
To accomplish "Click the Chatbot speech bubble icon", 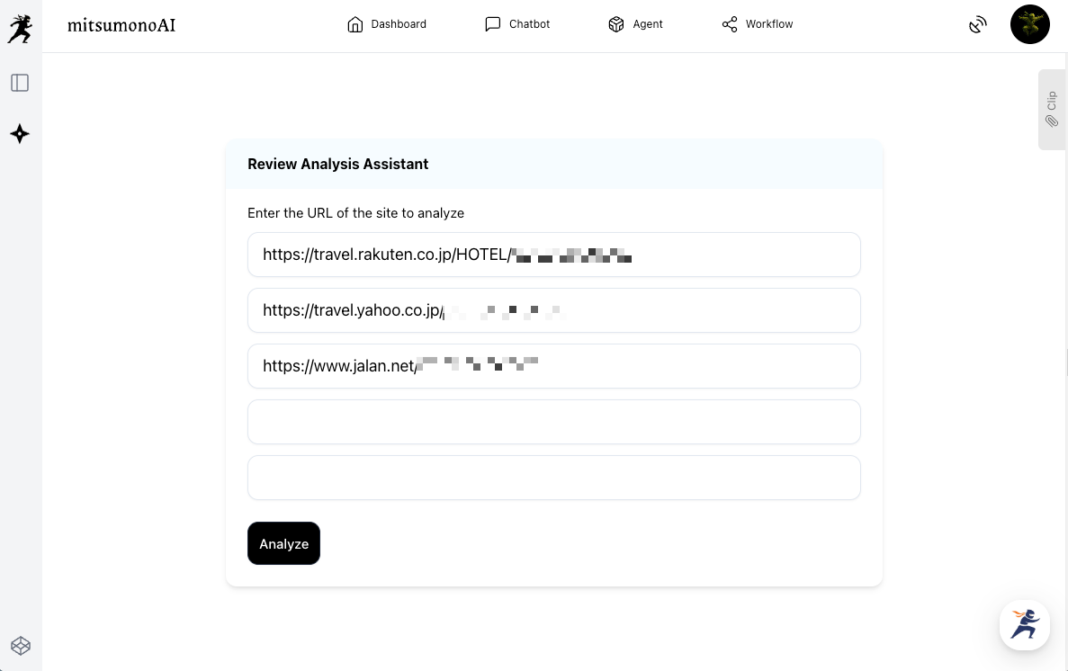I will coord(492,24).
